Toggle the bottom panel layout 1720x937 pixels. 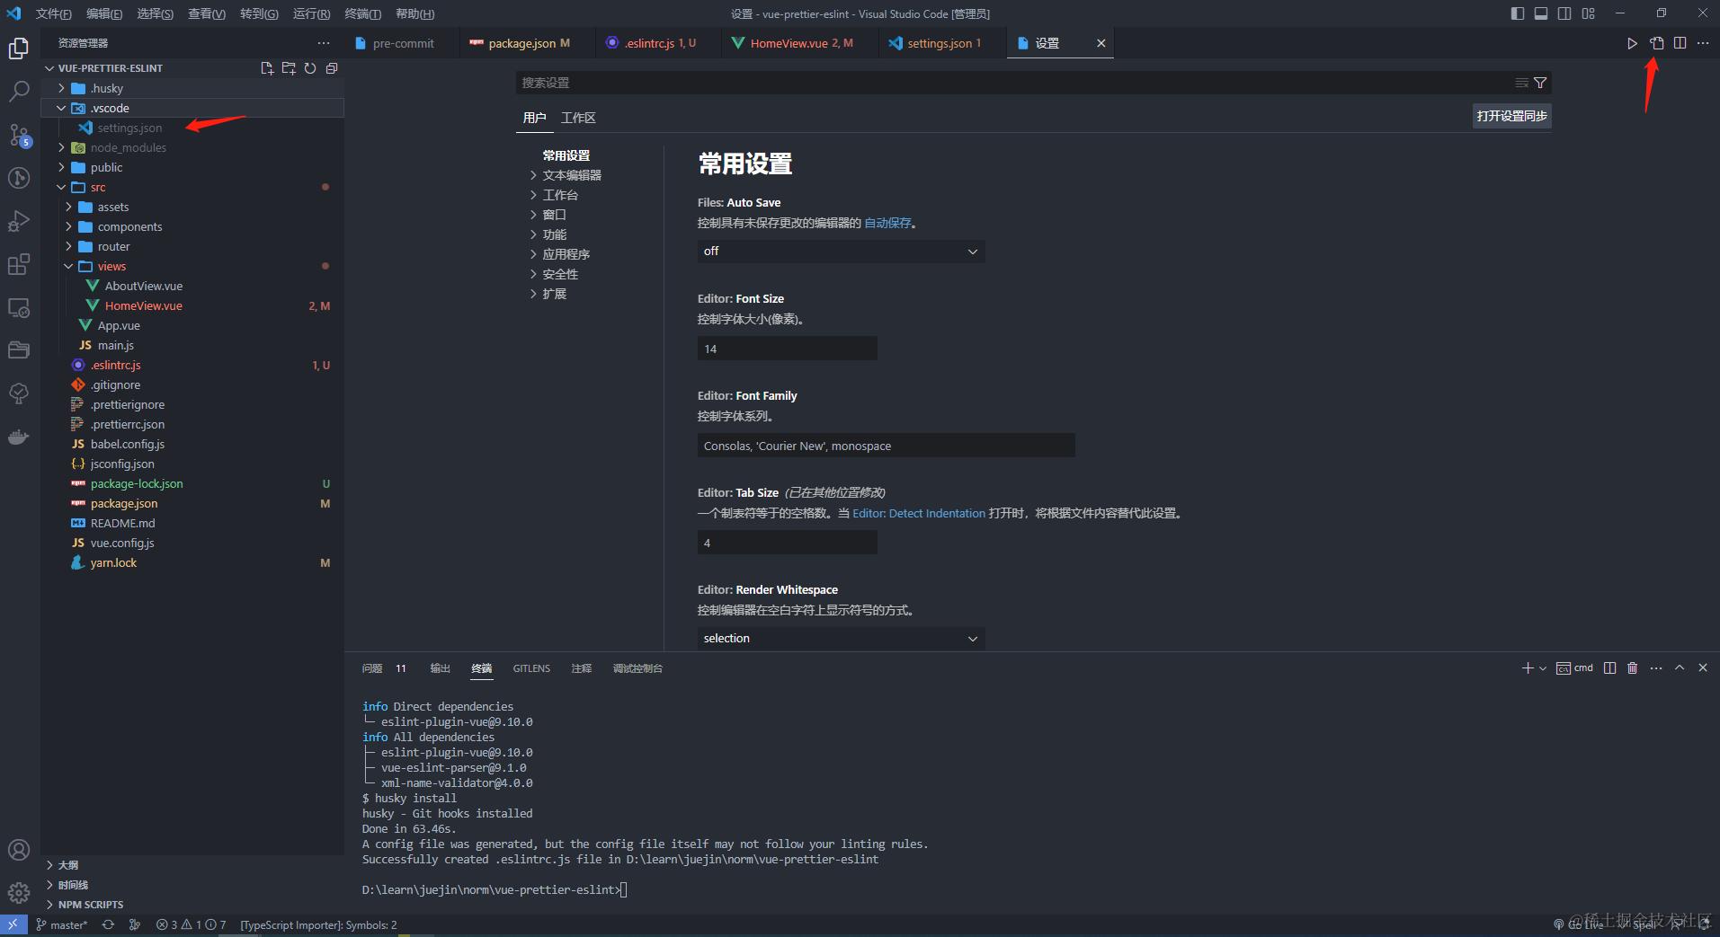[x=1541, y=13]
